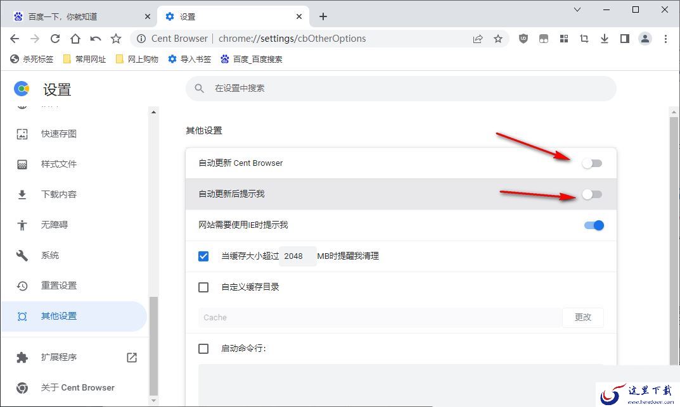Toggle the side panel icon
Viewport: 680px width, 407px height.
[x=624, y=39]
